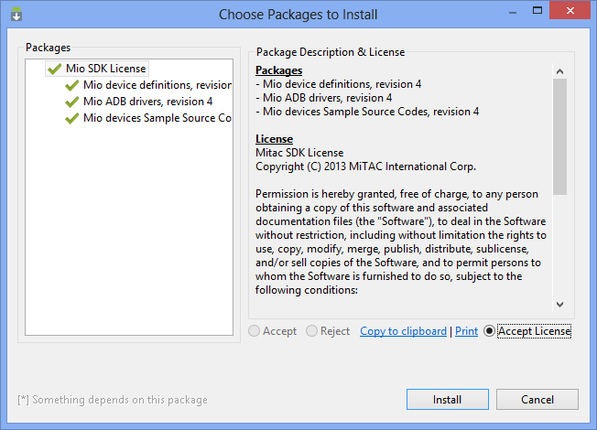Click the Mitac SDK License line
The width and height of the screenshot is (597, 430).
(299, 153)
